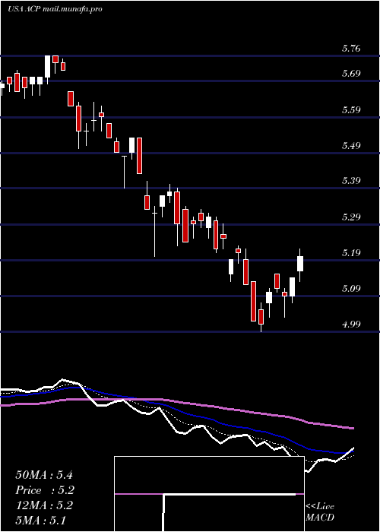Click the lowest red candlestick touching 4.99

click(261, 317)
